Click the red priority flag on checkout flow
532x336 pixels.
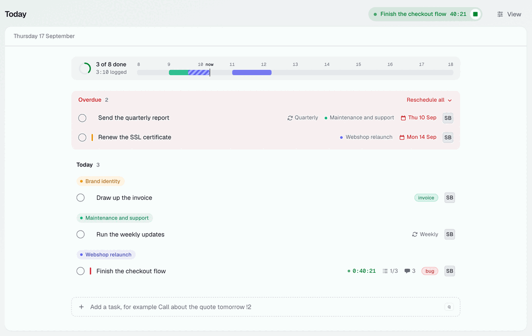[x=90, y=271]
